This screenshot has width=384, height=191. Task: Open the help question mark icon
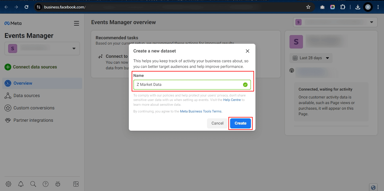[46, 184]
